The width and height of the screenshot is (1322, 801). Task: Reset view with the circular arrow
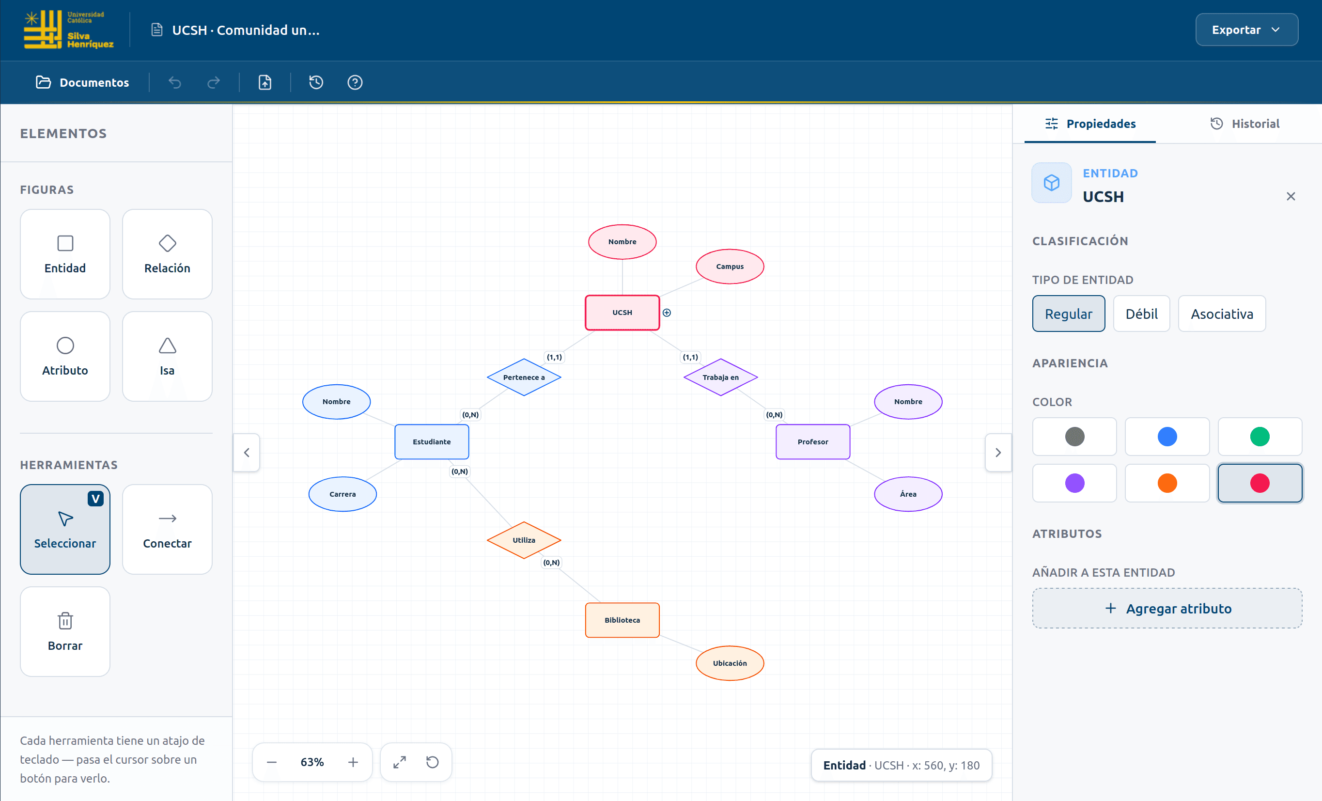click(433, 762)
